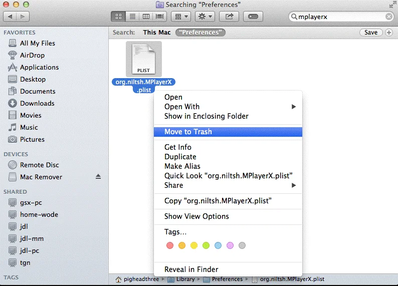Click the Edit Tags toolbar button
Viewport: 398px width, 286px height.
253,17
